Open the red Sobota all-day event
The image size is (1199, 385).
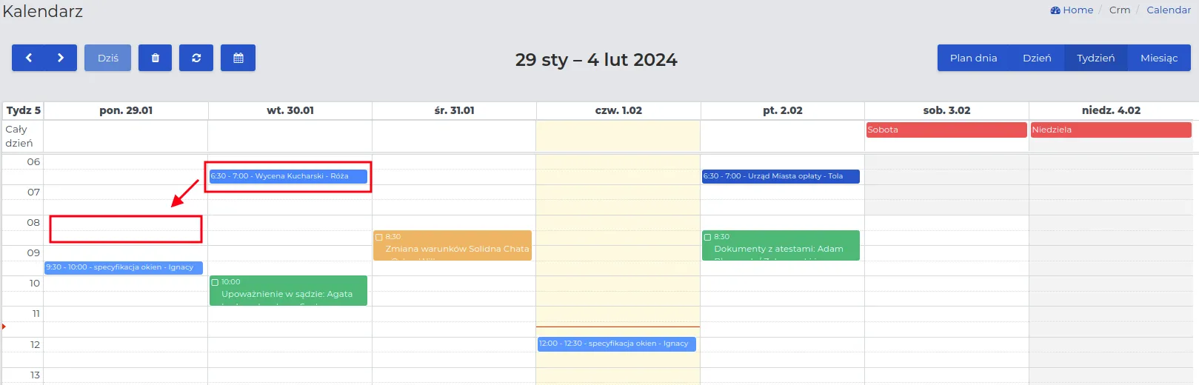pyautogui.click(x=946, y=130)
